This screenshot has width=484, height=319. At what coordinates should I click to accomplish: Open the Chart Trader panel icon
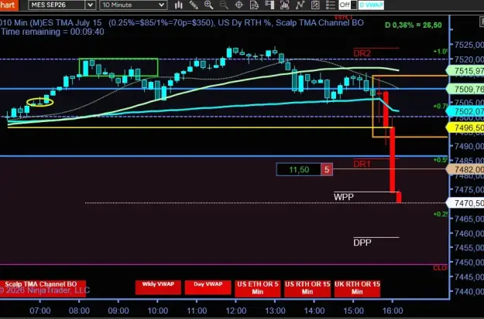click(x=269, y=5)
